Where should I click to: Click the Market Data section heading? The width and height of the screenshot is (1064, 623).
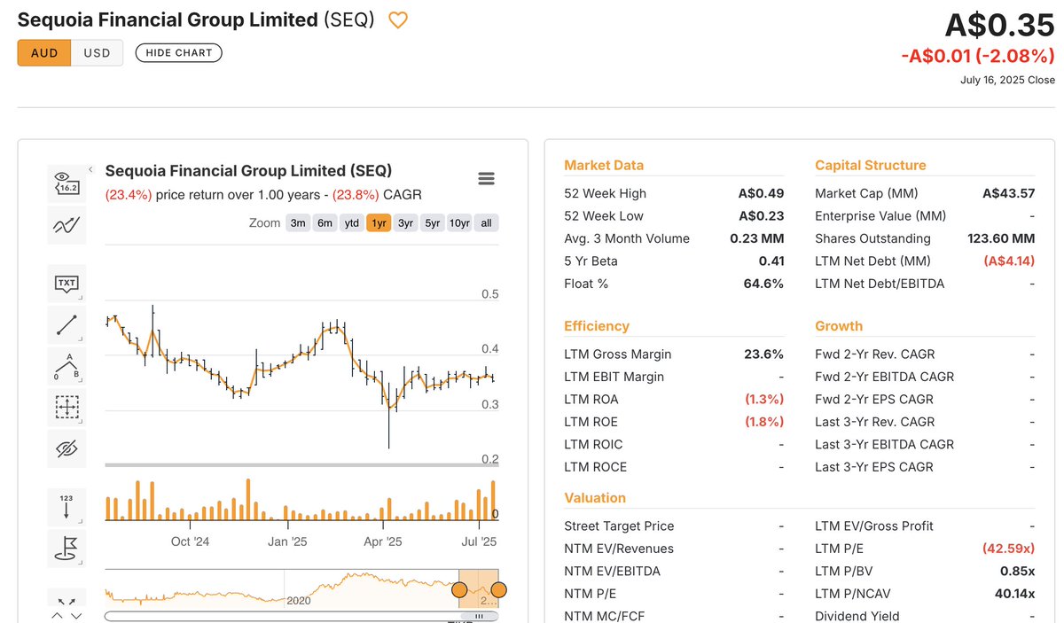pos(604,165)
